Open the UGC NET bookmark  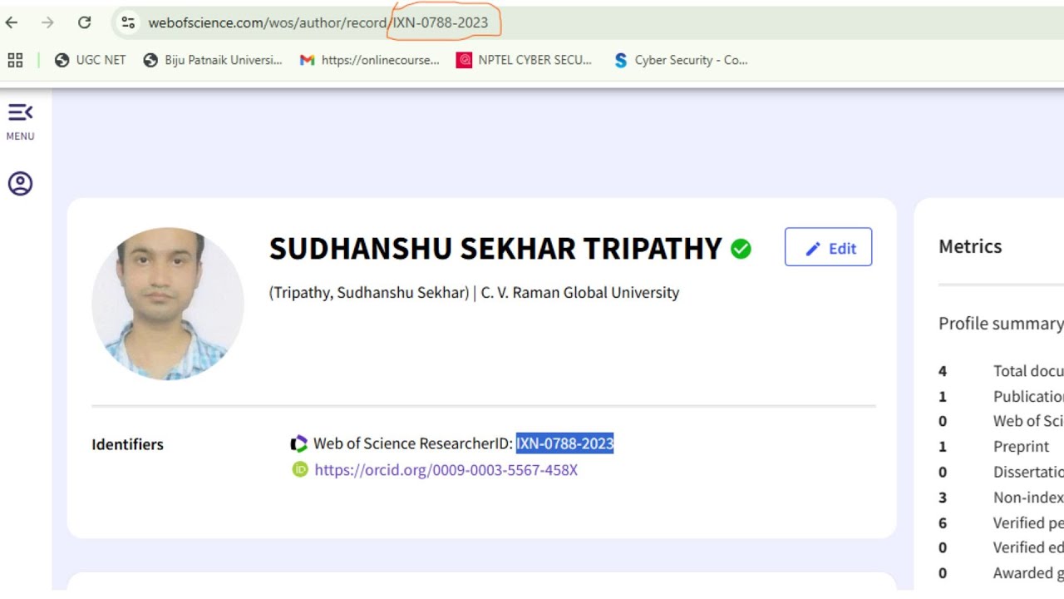[91, 60]
